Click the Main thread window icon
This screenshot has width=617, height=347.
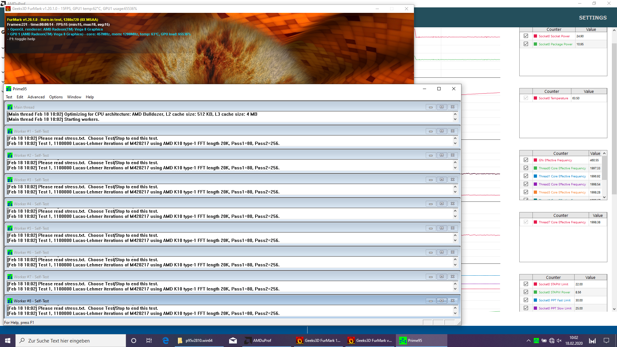click(x=10, y=107)
